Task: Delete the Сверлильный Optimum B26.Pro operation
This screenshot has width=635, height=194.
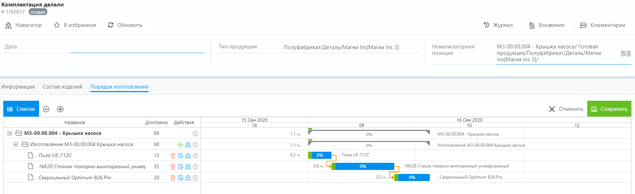Action: 173,178
